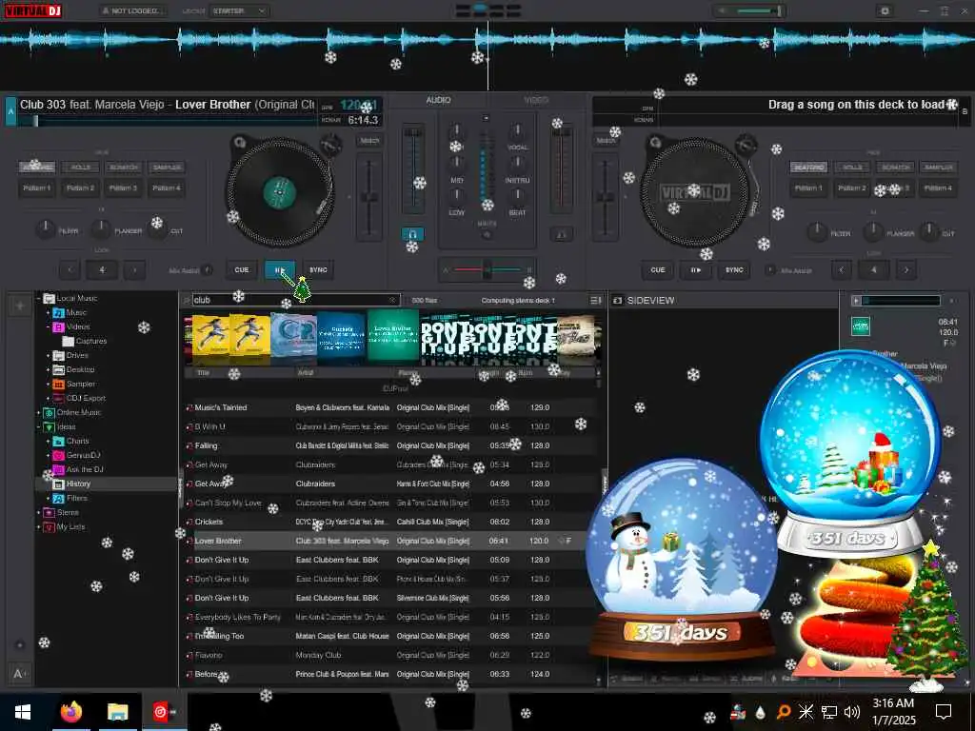
Task: Expand the Online Music tree node
Action: [x=38, y=413]
